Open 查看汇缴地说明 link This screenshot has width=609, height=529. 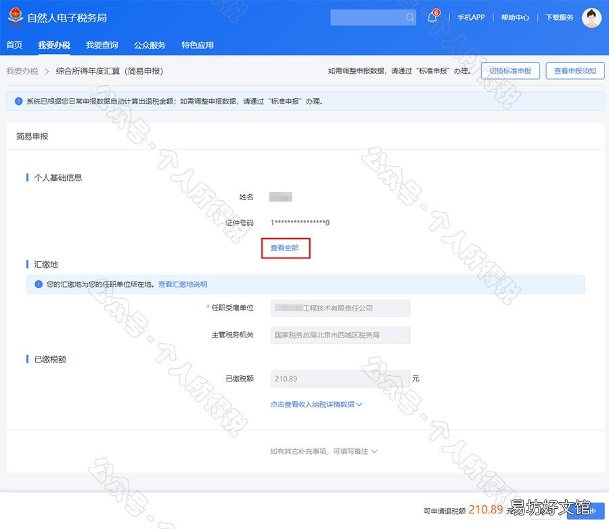[183, 284]
